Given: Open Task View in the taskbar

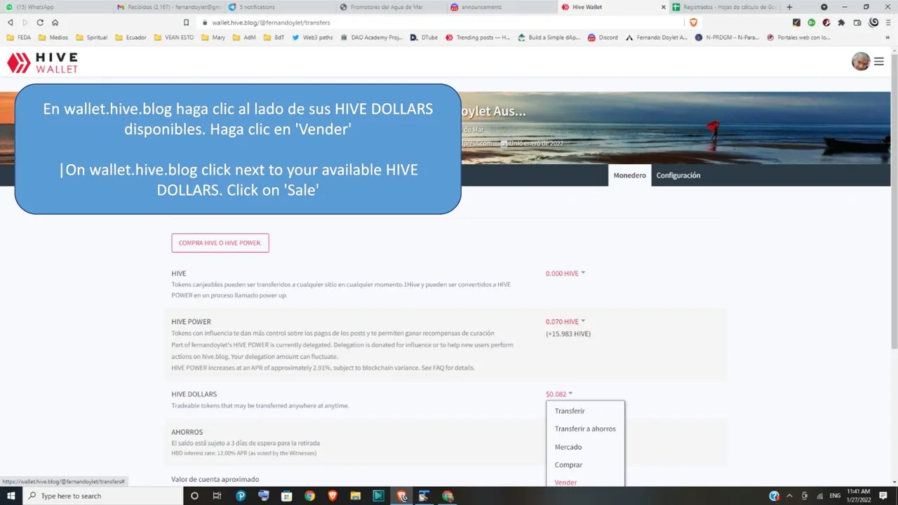Looking at the screenshot, I should click(217, 496).
